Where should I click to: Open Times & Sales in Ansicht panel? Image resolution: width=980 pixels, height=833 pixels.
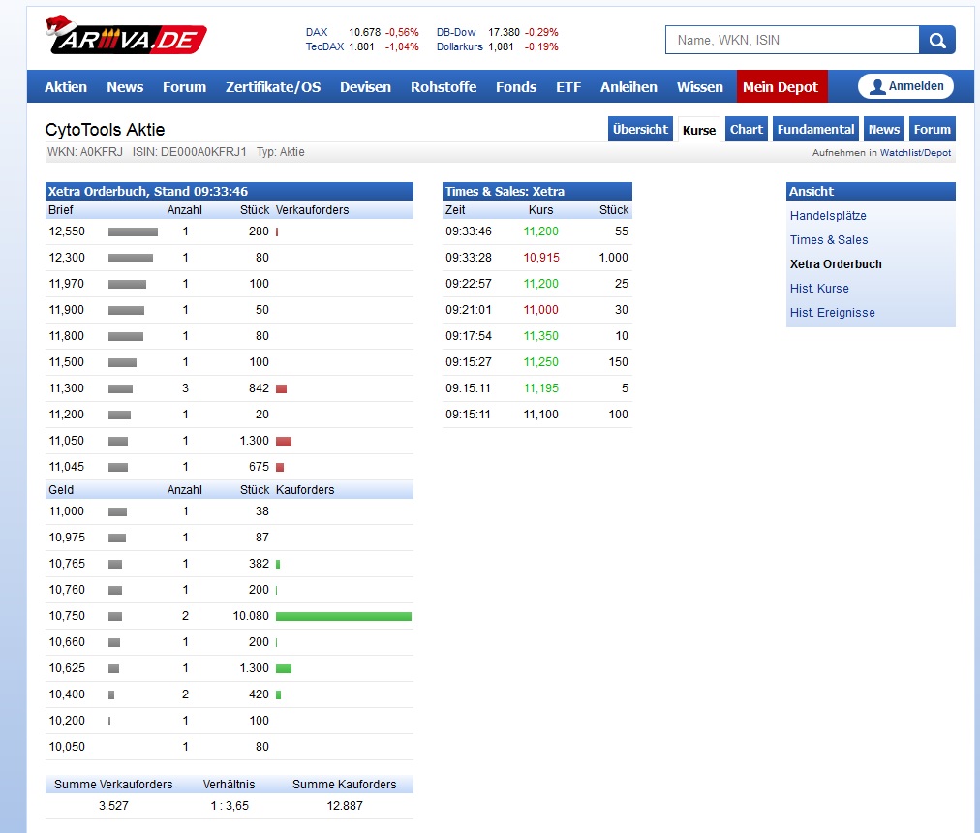pos(829,240)
